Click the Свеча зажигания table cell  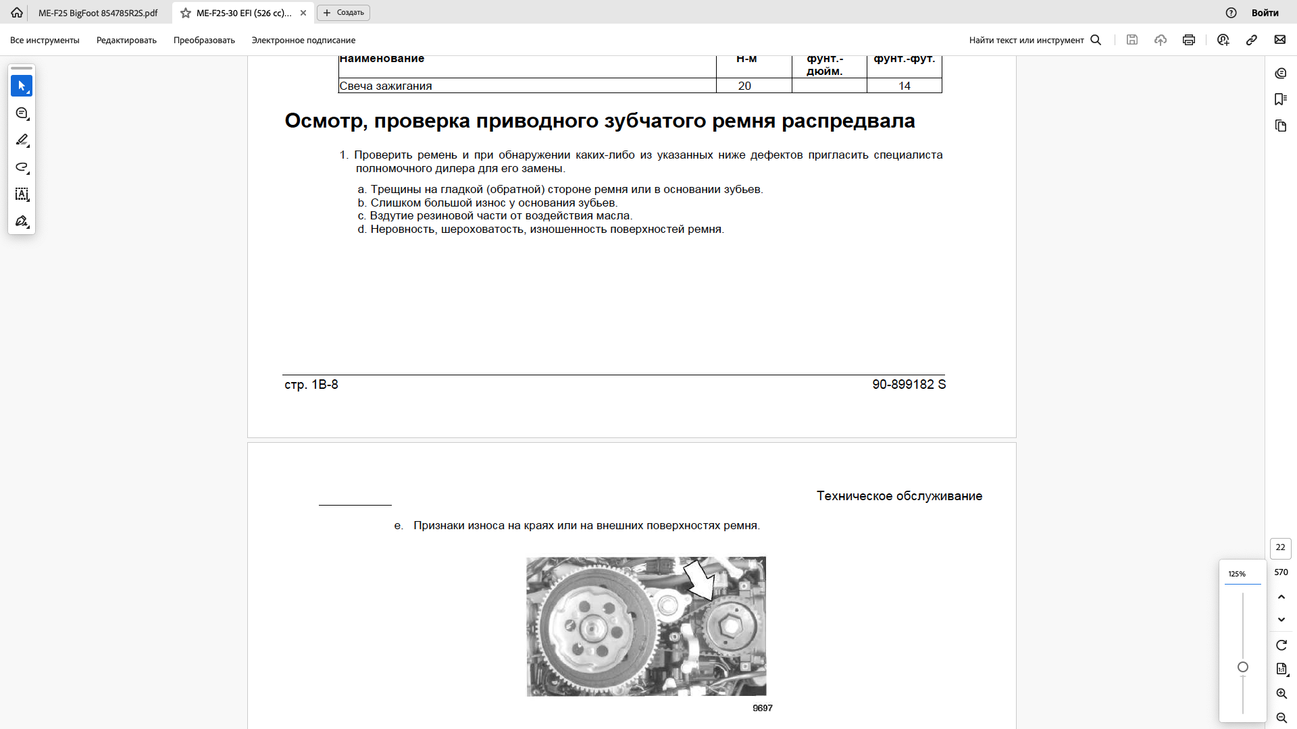(x=527, y=86)
